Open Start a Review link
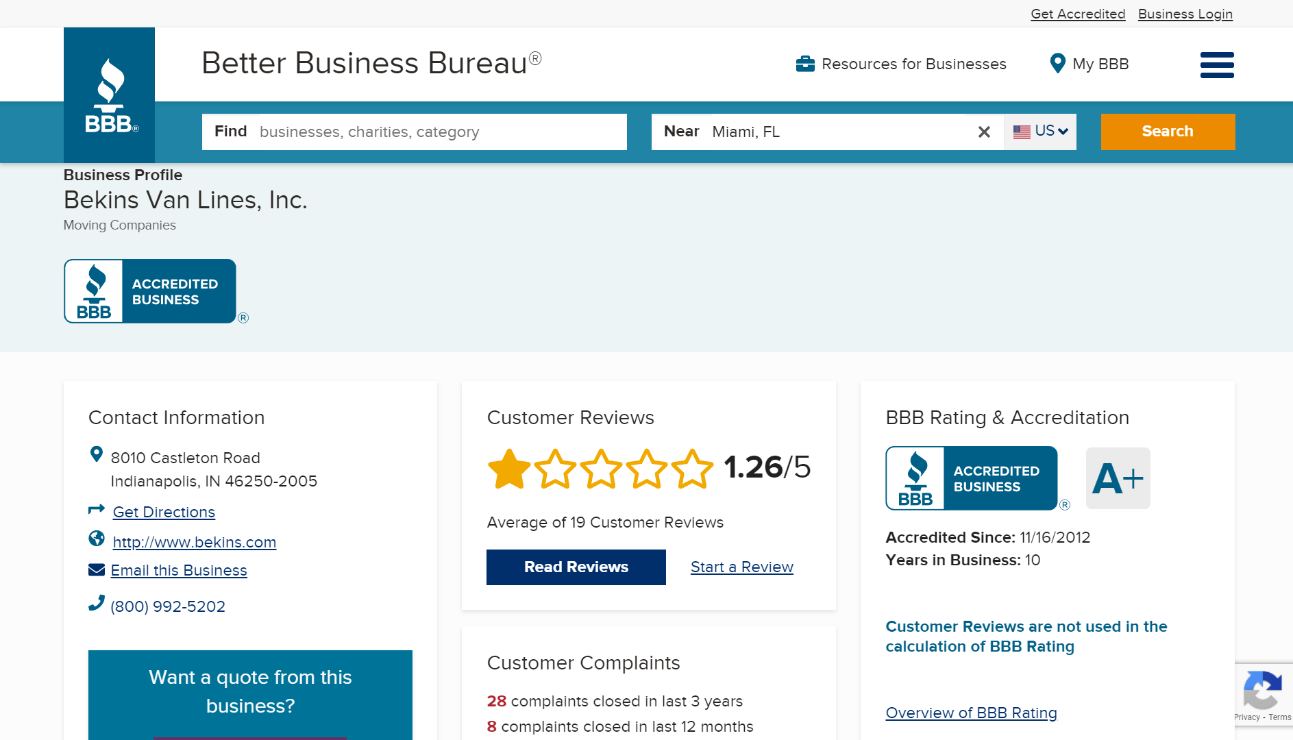This screenshot has height=740, width=1293. 742,567
